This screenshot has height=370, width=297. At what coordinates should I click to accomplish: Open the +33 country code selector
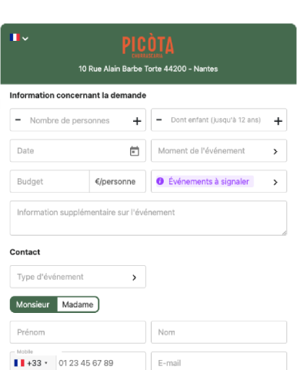(32, 363)
